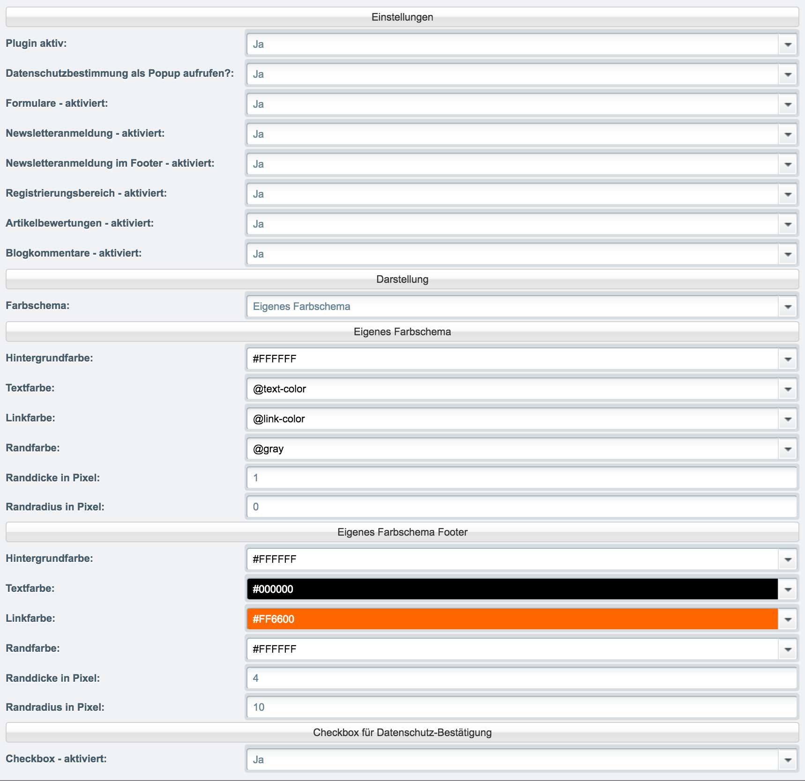Viewport: 805px width, 781px height.
Task: Click the Footer Hintergrundfarbe #FFFFFF color field
Action: click(x=512, y=559)
